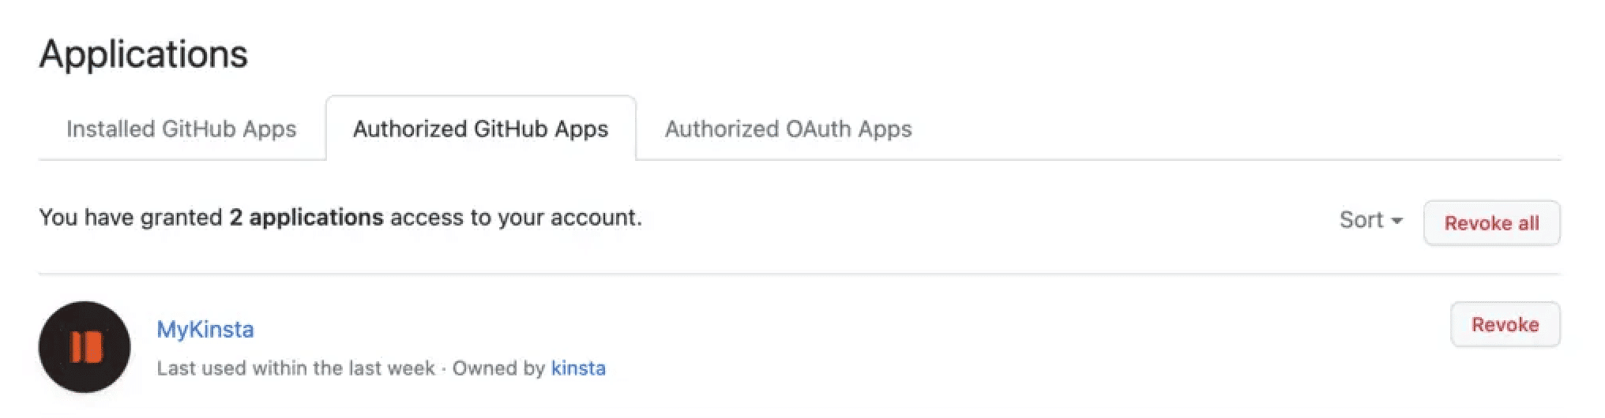Click the caret arrow beside Sort
Image resolution: width=1605 pixels, height=418 pixels.
1396,221
